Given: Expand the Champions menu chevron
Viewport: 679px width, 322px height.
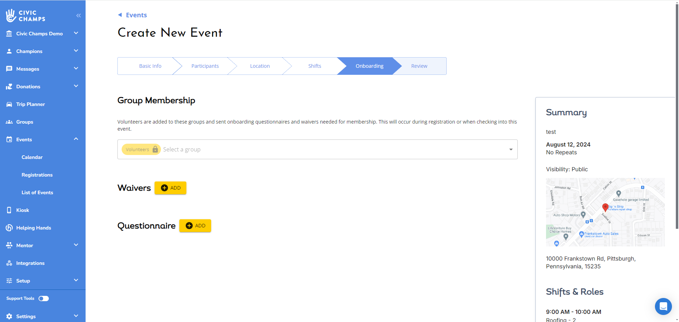Looking at the screenshot, I should coord(76,51).
